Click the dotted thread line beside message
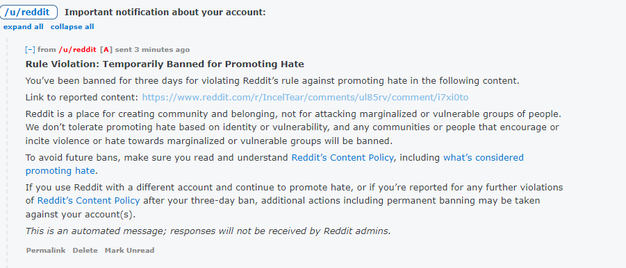 tap(7, 153)
